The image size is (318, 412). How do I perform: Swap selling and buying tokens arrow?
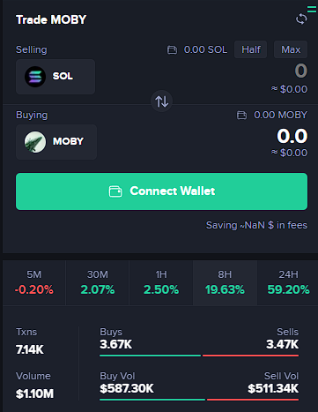(x=161, y=101)
